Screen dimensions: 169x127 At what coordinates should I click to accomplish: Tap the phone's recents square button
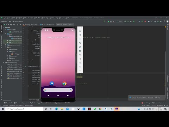click(x=68, y=96)
